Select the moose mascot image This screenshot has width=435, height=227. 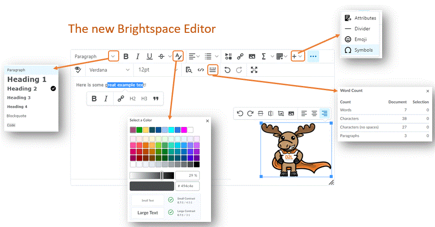coord(296,150)
